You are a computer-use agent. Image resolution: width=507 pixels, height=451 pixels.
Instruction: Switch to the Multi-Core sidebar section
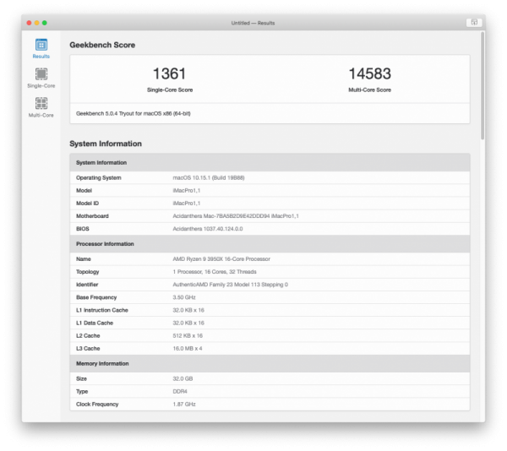tap(41, 107)
